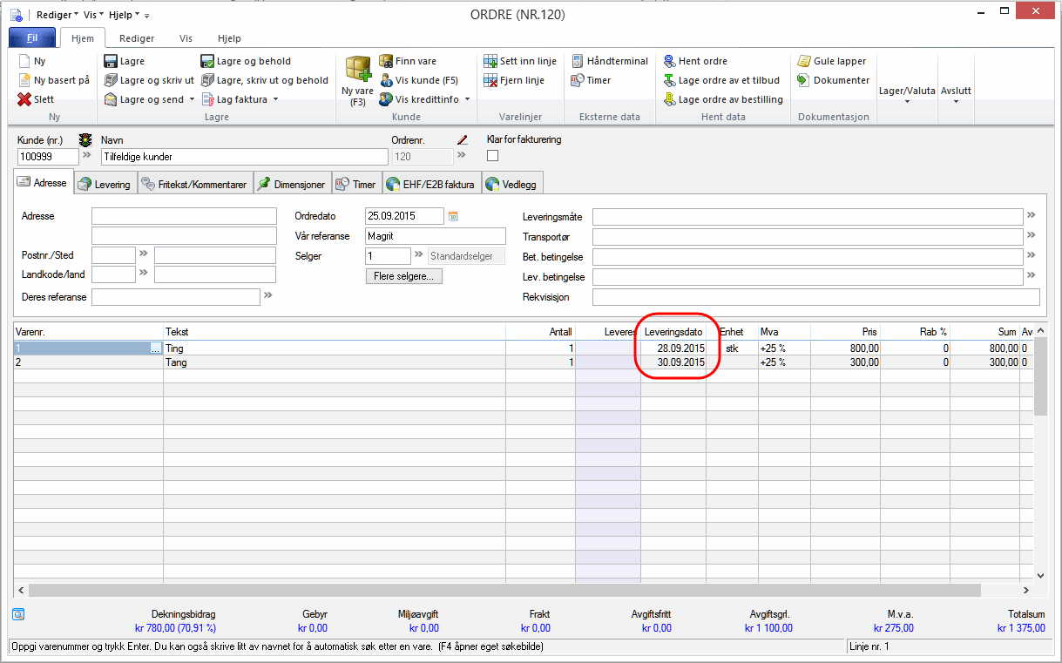Screen dimensions: 1062x663
Task: Open Håndterminal external data
Action: (x=610, y=61)
